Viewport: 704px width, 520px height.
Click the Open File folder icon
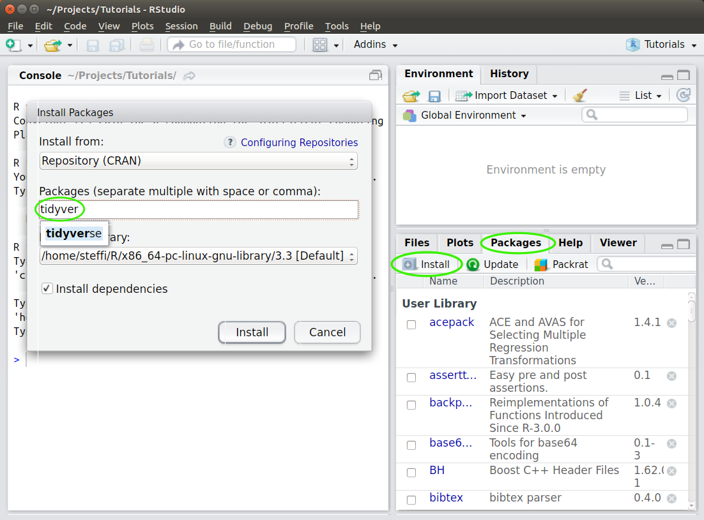click(x=52, y=45)
